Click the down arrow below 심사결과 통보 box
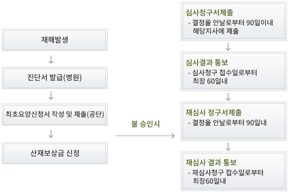Image resolution: width=289 pixels, height=195 pixels. pos(228,97)
